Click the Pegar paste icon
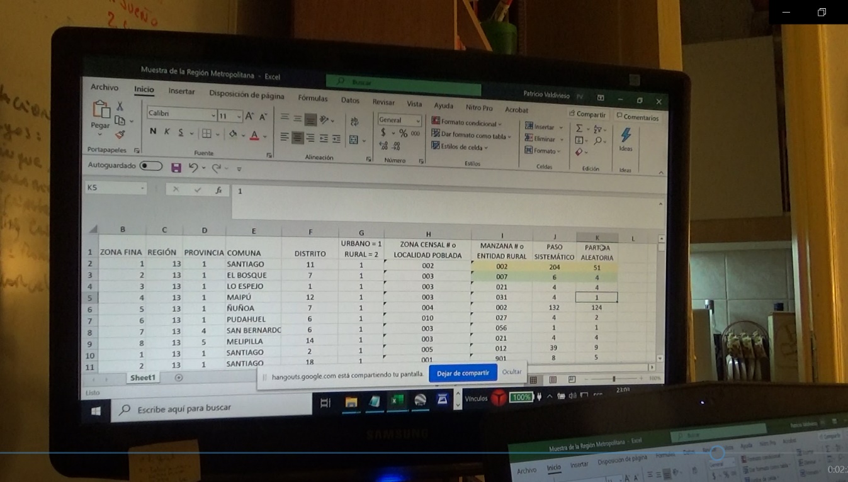 click(x=101, y=110)
